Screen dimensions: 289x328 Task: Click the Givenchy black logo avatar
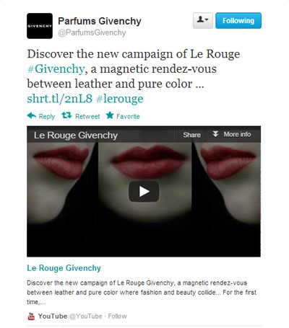(x=40, y=26)
